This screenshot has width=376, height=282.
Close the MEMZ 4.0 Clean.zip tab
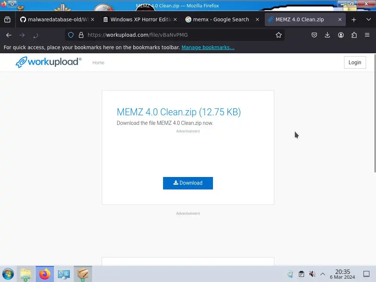click(x=340, y=20)
